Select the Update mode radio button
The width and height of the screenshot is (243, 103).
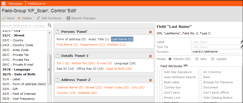click(x=213, y=59)
